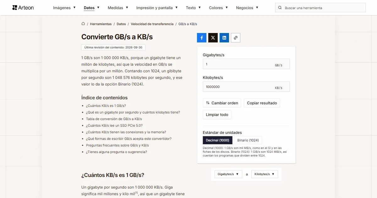Jump to ¿Qué formas de escribir GB/s section

129,139
